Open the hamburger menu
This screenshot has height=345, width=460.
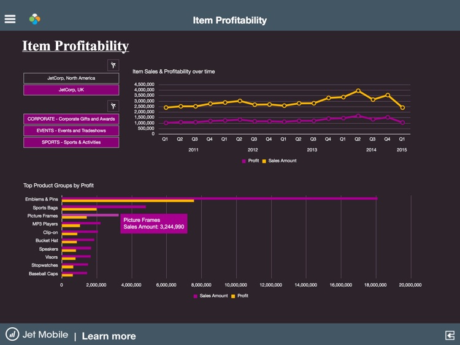point(10,19)
